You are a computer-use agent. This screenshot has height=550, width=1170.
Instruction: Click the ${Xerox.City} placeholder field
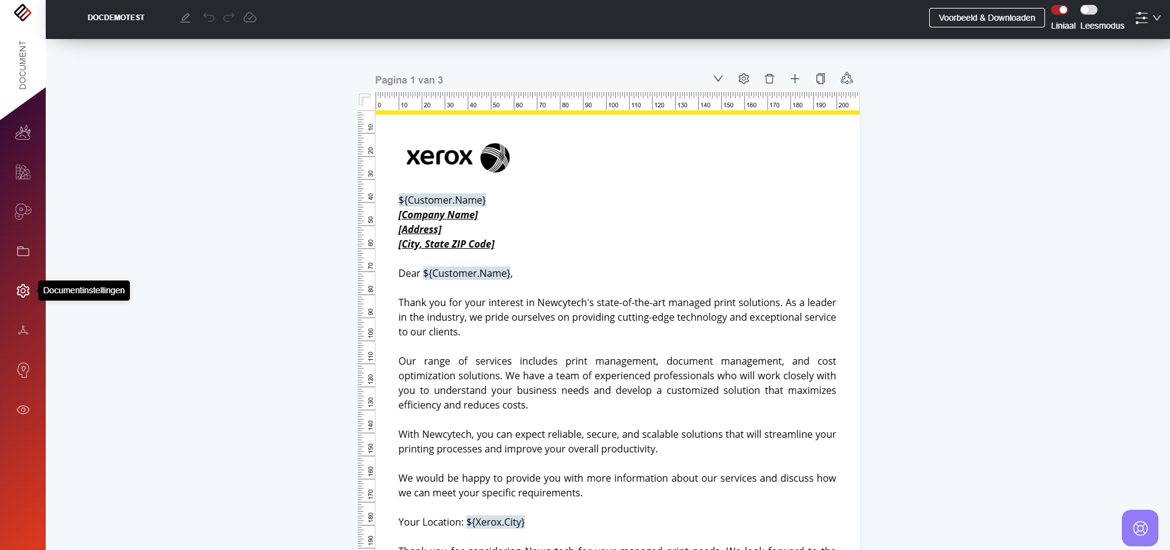(x=495, y=522)
